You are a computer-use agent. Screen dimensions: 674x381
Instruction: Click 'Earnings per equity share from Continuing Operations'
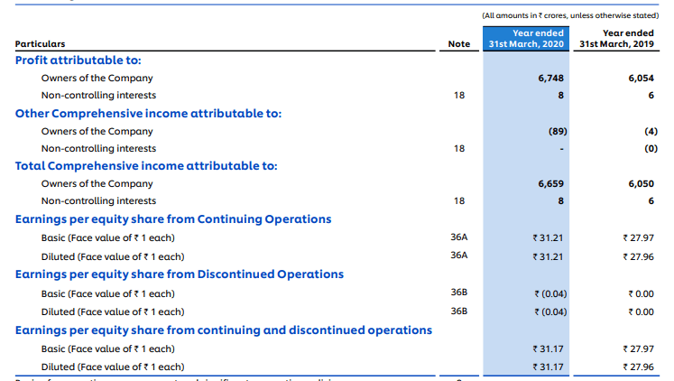(173, 219)
